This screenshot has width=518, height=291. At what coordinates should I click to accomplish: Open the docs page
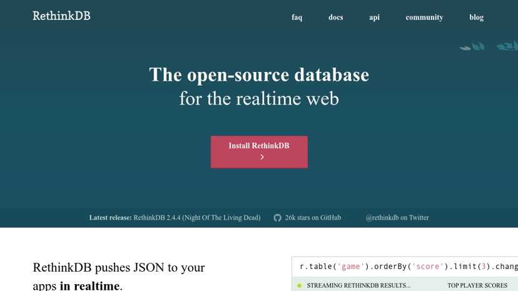336,17
